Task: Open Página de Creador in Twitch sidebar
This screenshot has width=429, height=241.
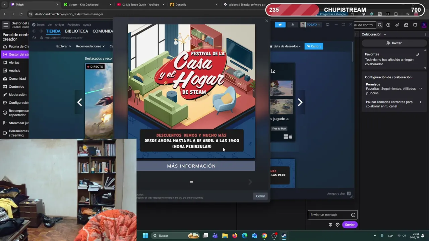Action: tap(15, 47)
